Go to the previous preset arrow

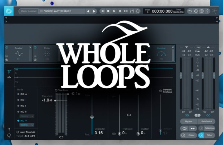(x=88, y=11)
